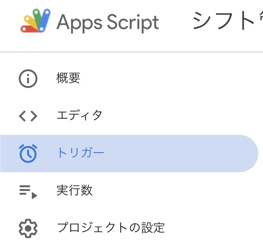Open the プロジェクトの設定 text label
This screenshot has height=249, width=263.
point(111,227)
